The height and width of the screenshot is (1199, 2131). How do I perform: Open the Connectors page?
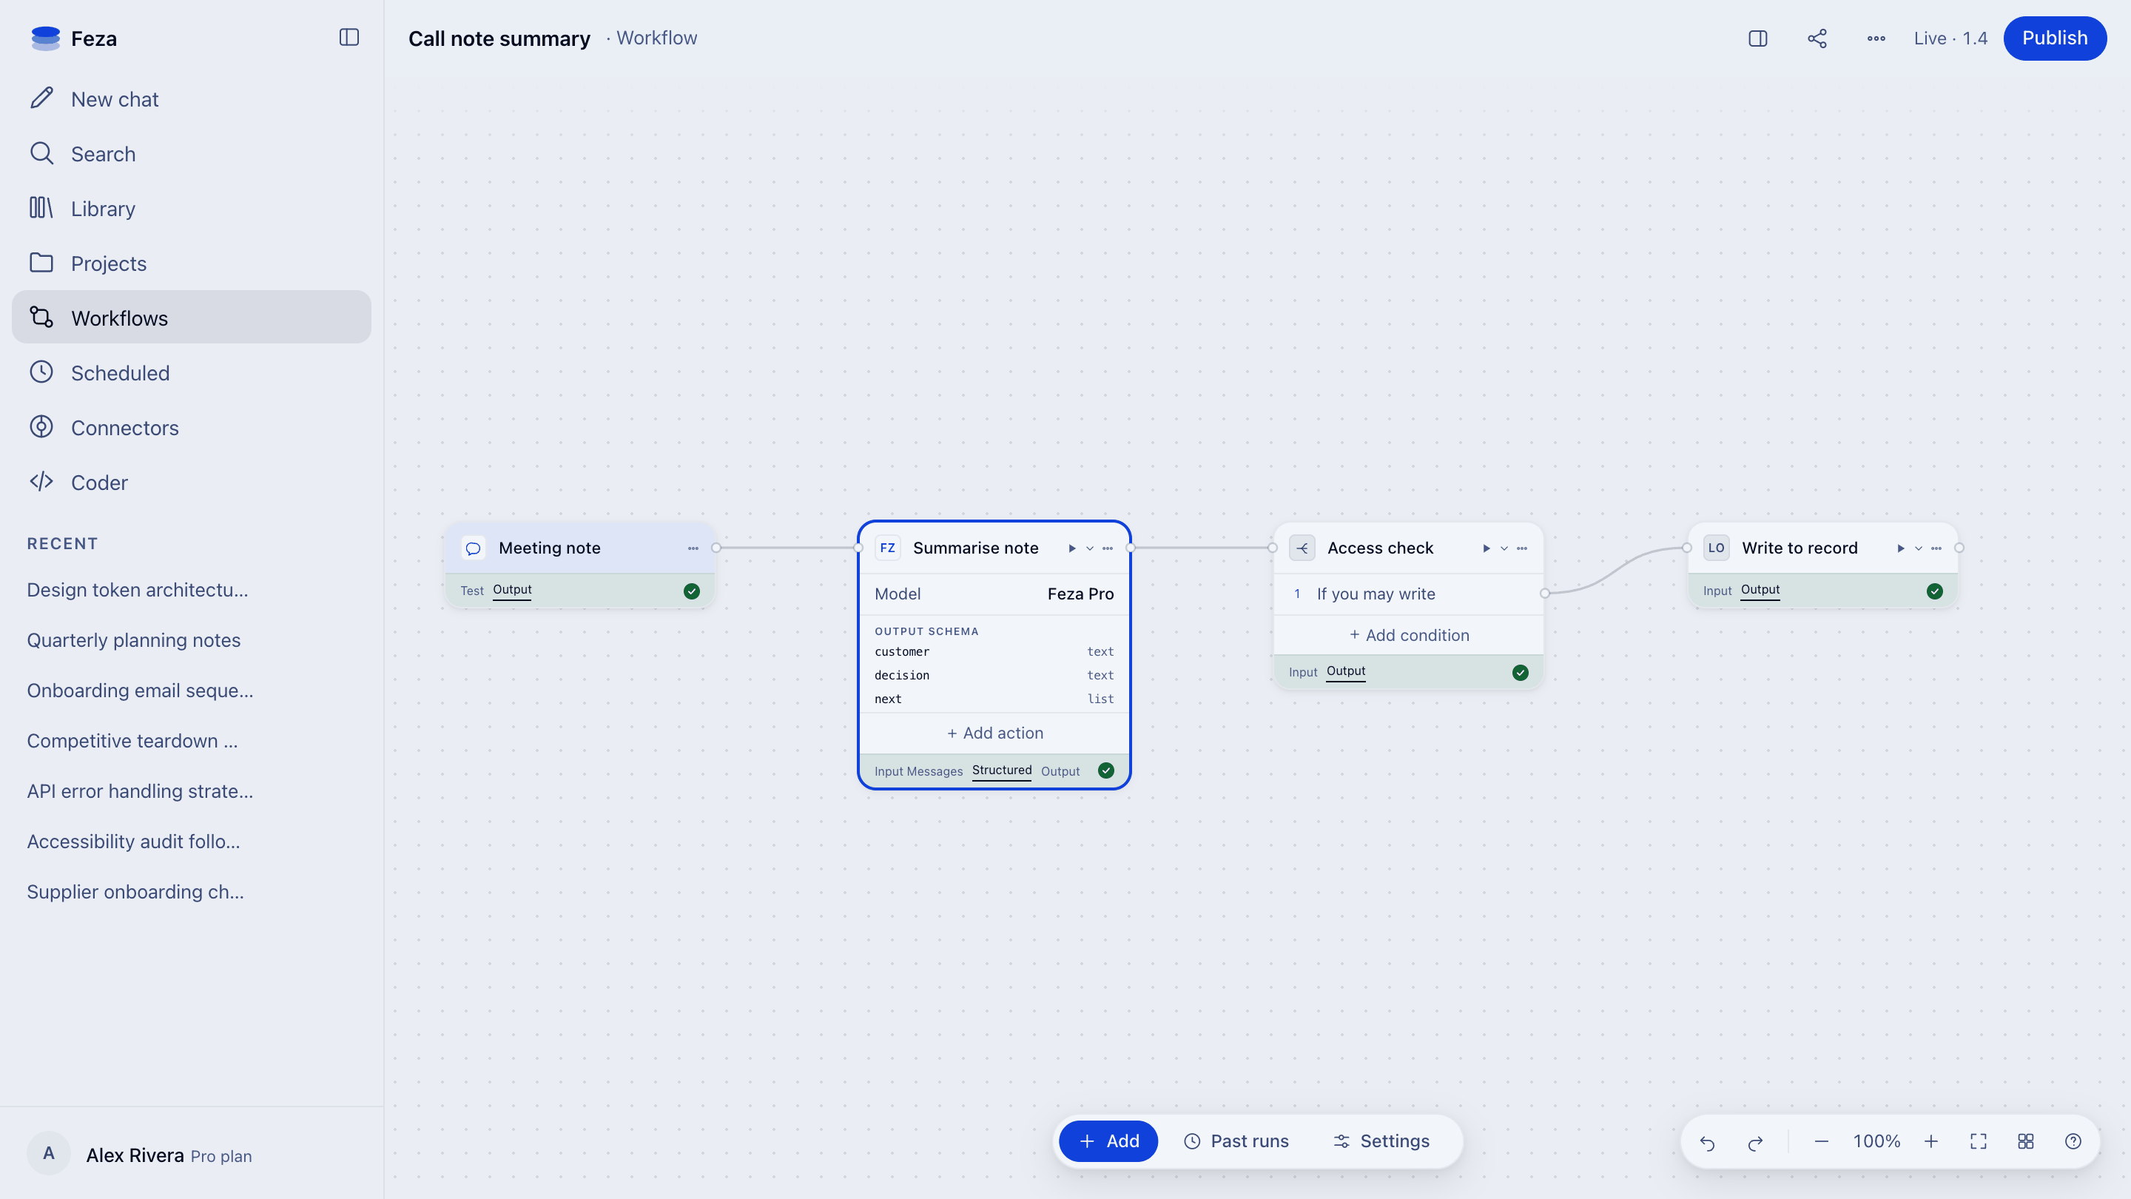coord(191,428)
